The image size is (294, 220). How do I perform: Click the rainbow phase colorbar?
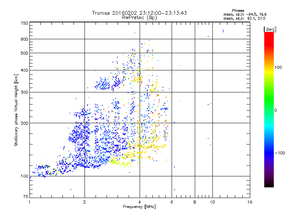pos(269,109)
